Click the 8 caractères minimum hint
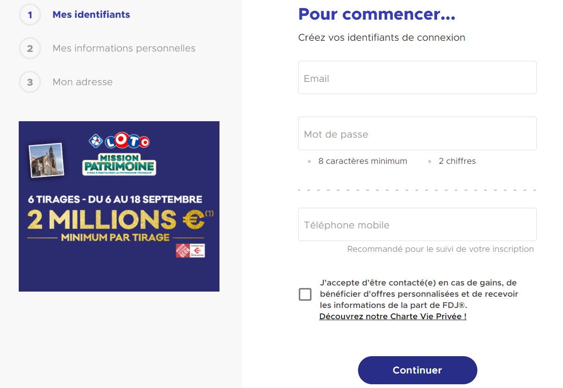This screenshot has width=563, height=388. click(x=363, y=161)
